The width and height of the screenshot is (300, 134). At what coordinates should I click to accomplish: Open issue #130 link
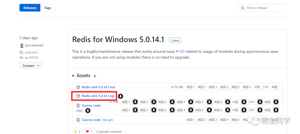(x=180, y=51)
